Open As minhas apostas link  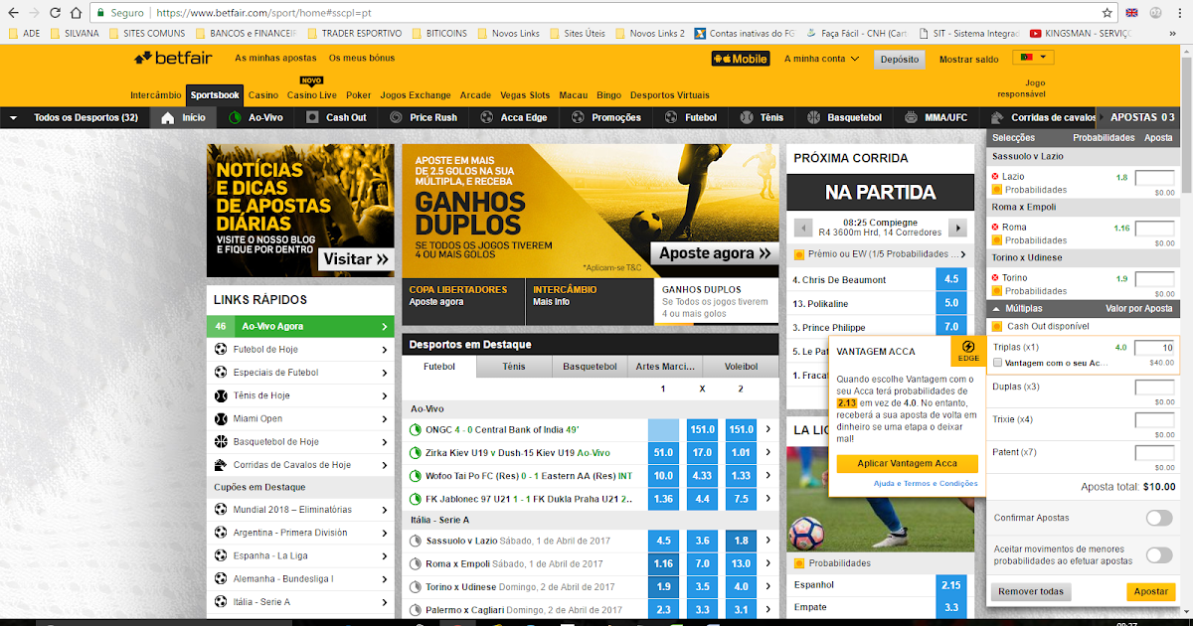click(x=277, y=59)
